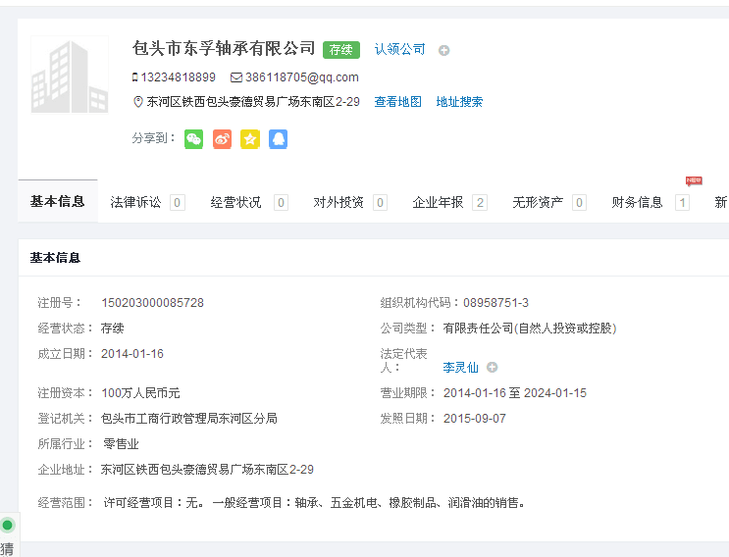Open the 地址搜索 link
The height and width of the screenshot is (557, 729).
click(459, 102)
